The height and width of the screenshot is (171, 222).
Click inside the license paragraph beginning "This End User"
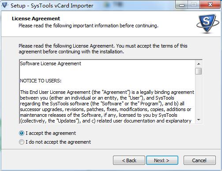(107, 107)
